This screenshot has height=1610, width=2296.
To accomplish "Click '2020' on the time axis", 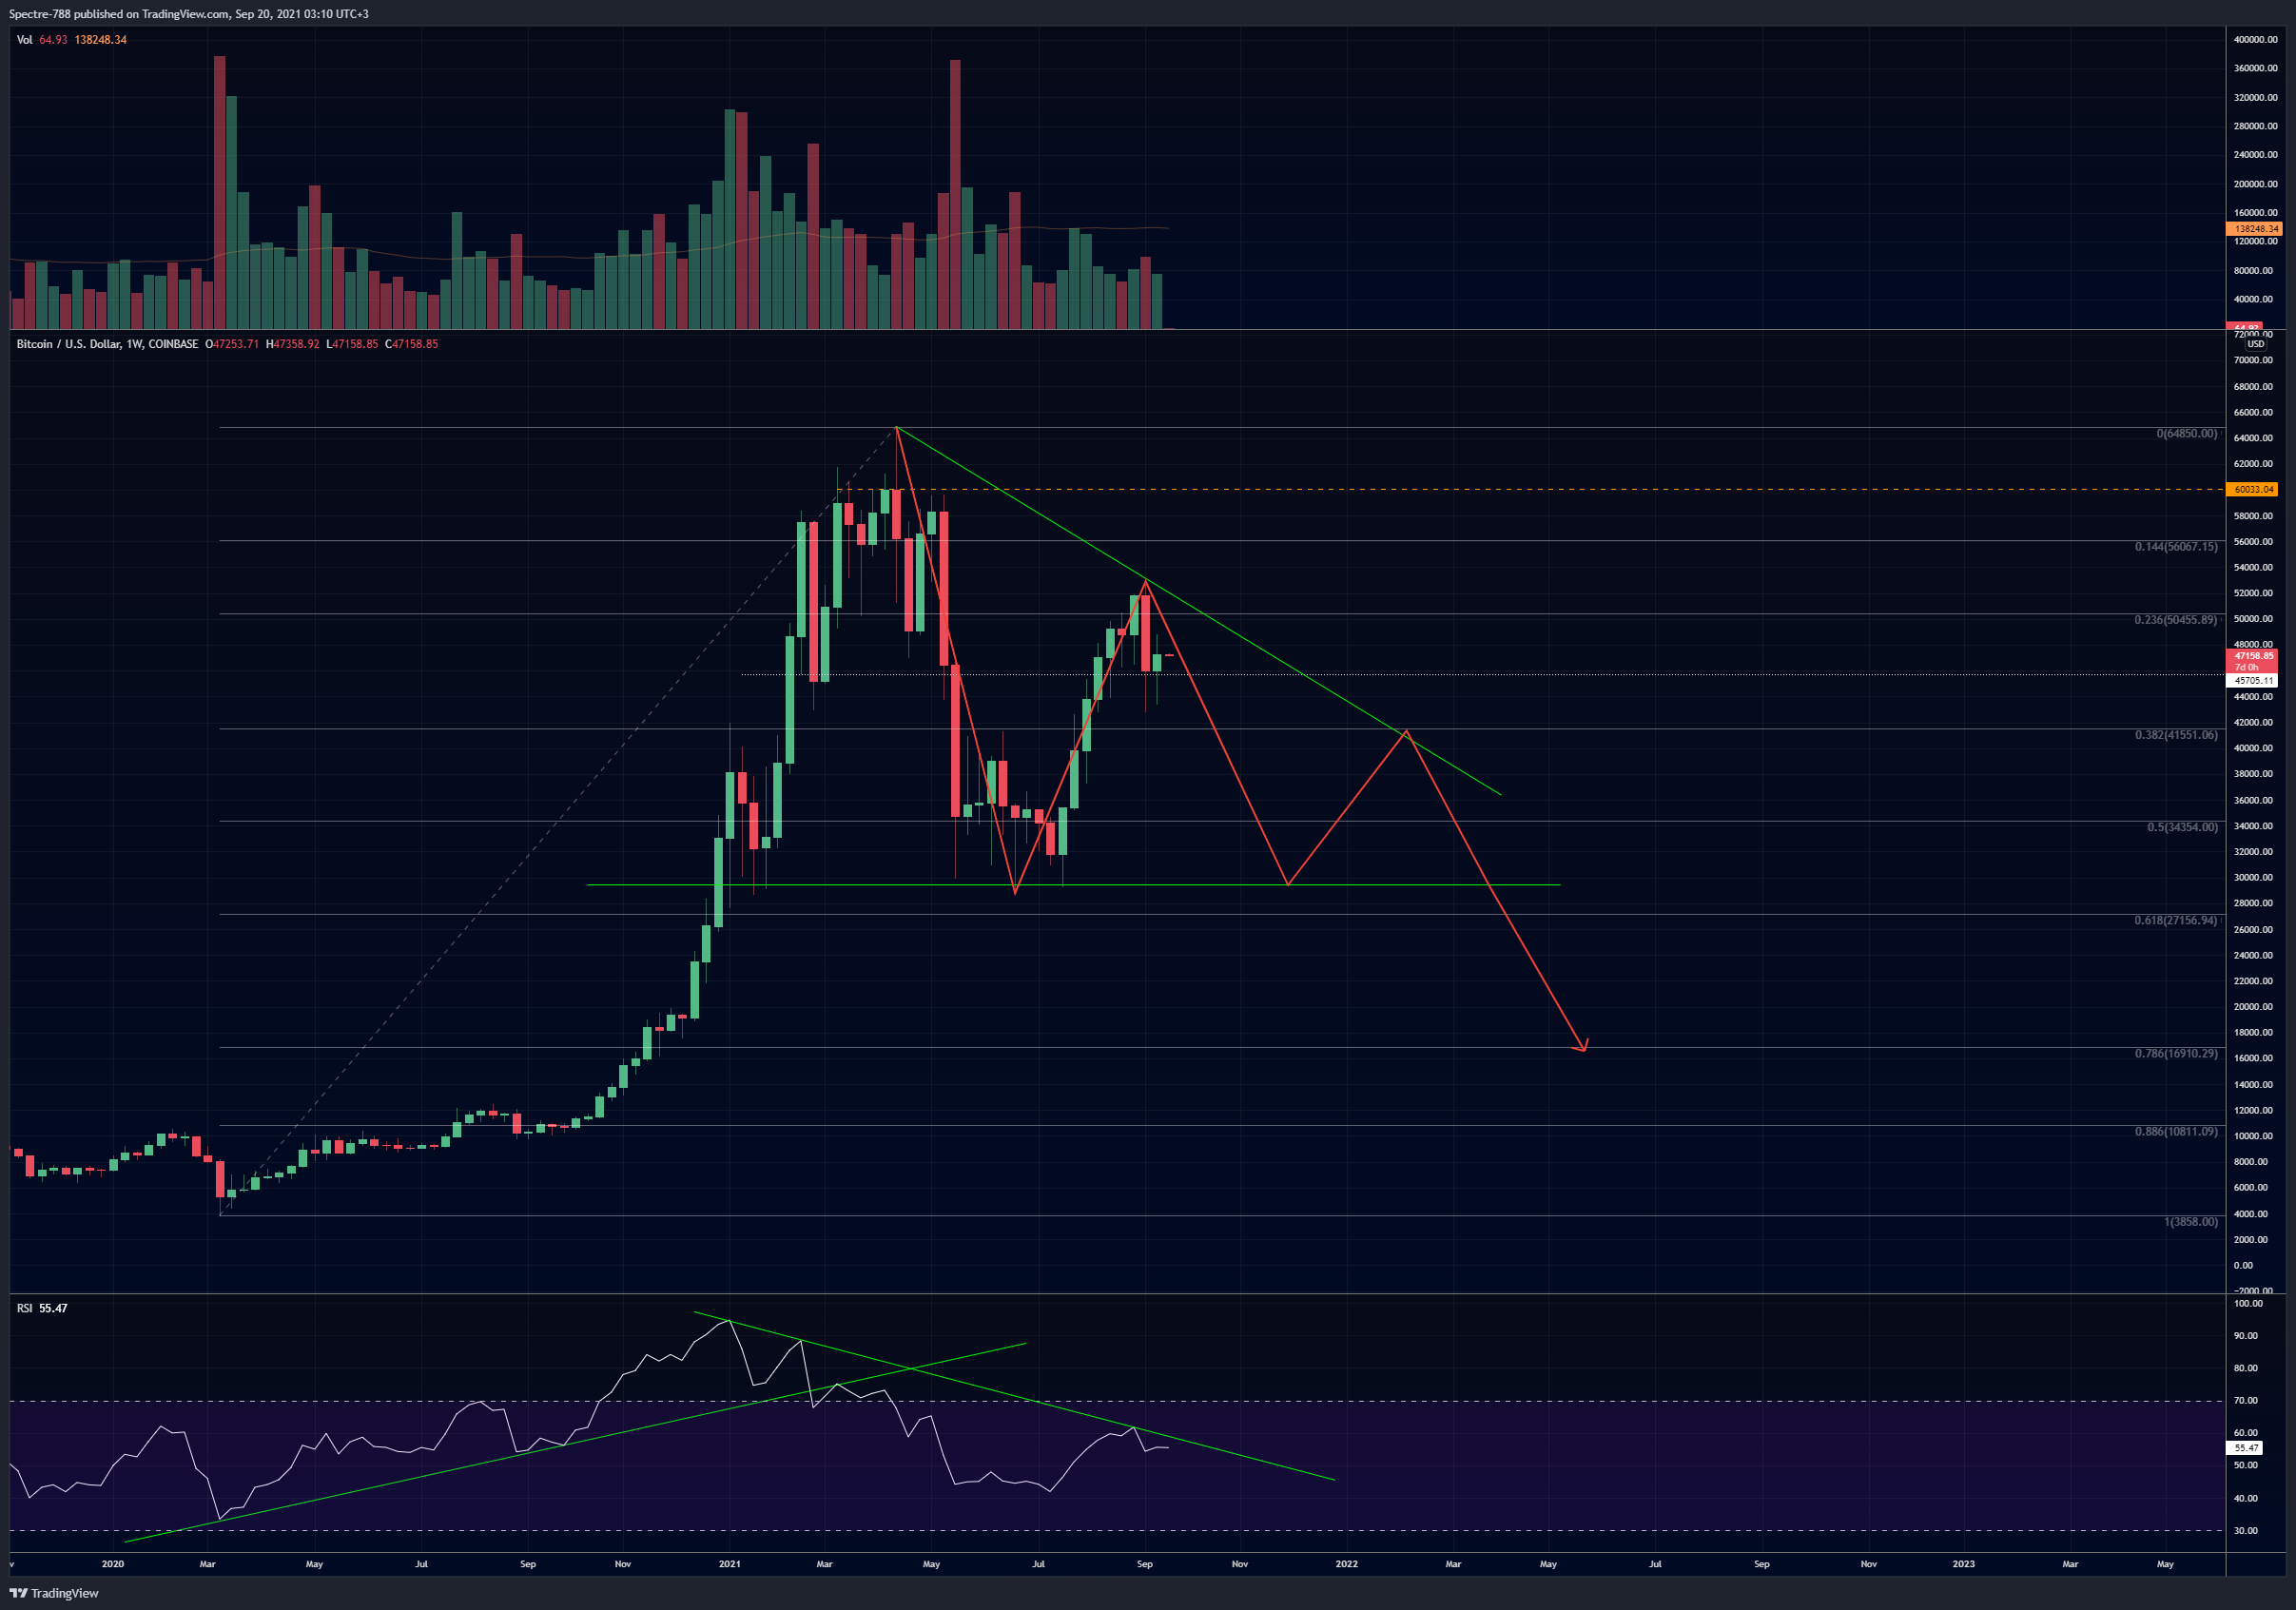I will (x=113, y=1564).
